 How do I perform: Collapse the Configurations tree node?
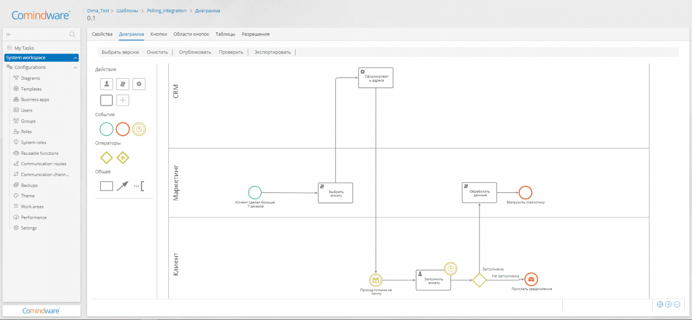(75, 68)
